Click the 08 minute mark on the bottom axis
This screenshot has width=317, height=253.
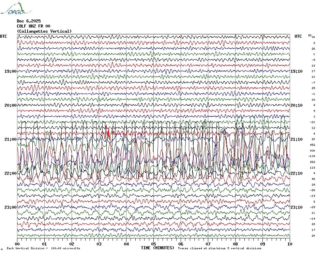pyautogui.click(x=236, y=244)
